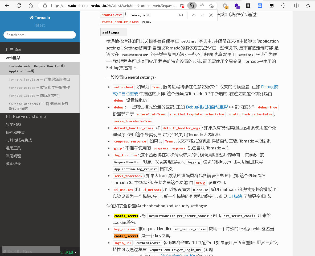Viewport: 315px width, 256px height.
Task: Open the Favorites list
Action: coord(308,6)
